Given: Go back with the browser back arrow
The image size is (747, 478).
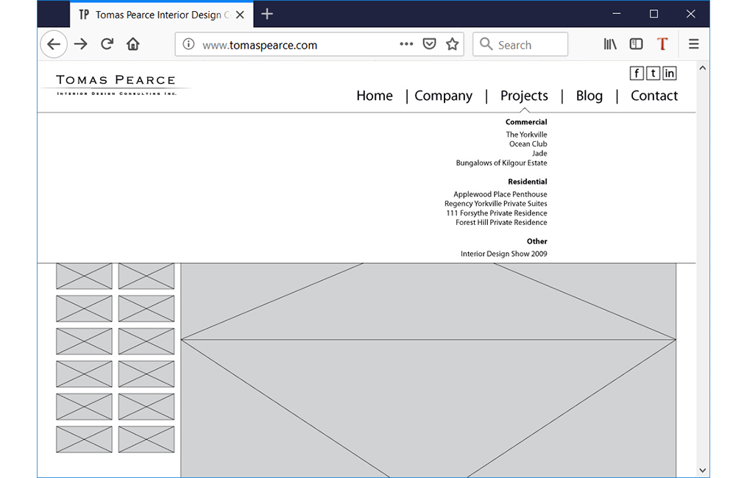Looking at the screenshot, I should tap(53, 44).
